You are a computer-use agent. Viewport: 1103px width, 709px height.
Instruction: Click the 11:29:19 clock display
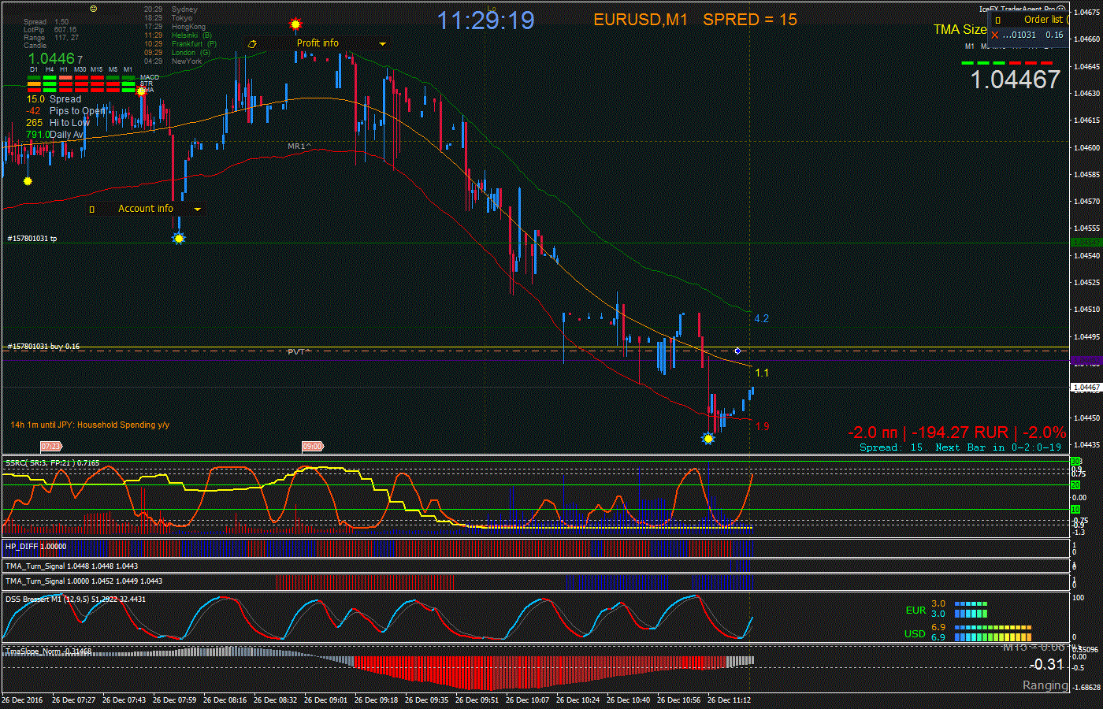(485, 20)
